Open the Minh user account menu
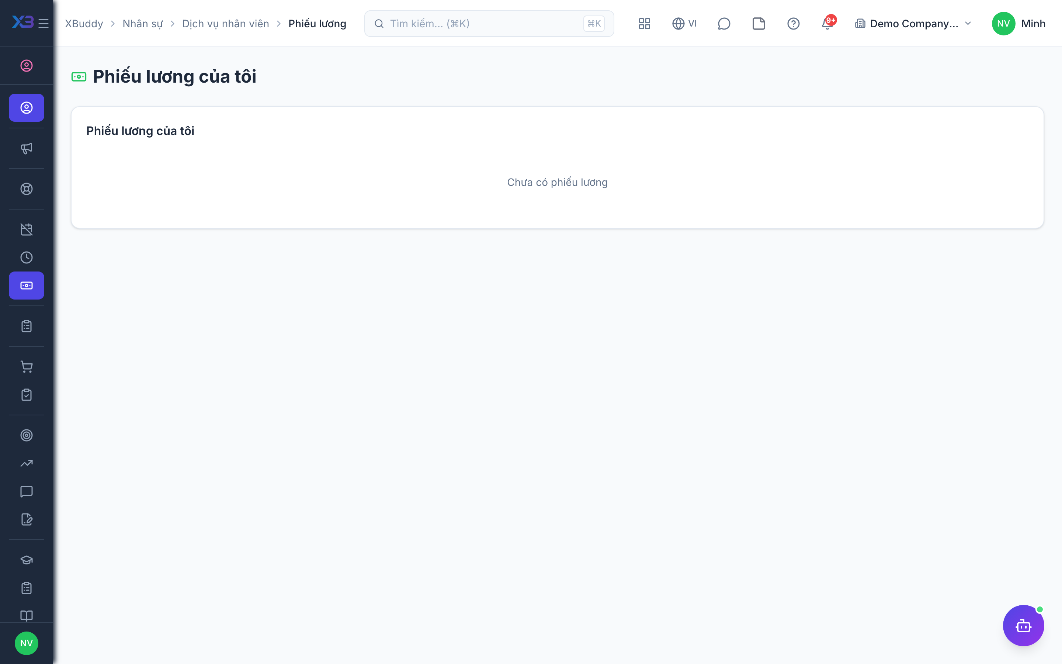 (1018, 24)
